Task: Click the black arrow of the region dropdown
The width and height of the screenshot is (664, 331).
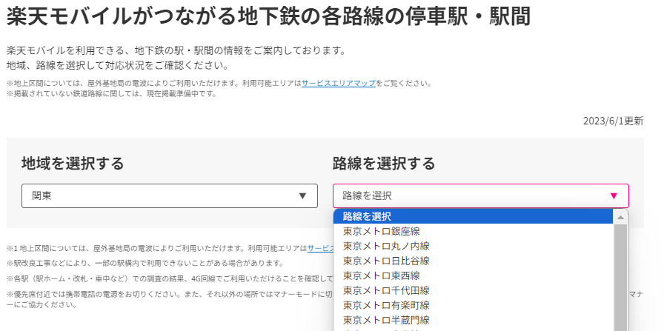Action: tap(302, 196)
